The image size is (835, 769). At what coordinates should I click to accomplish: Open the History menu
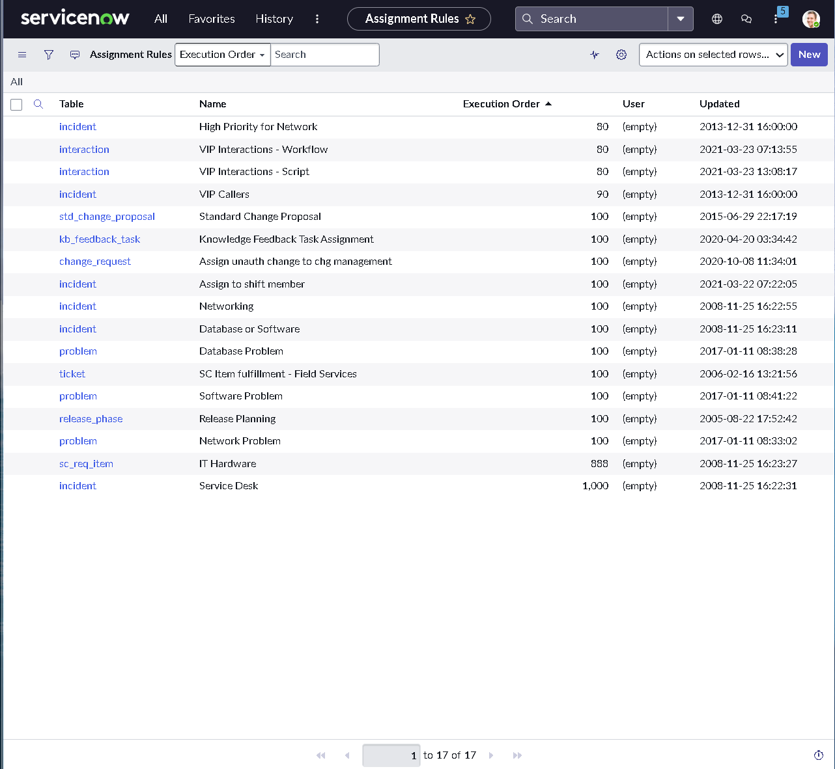tap(274, 19)
